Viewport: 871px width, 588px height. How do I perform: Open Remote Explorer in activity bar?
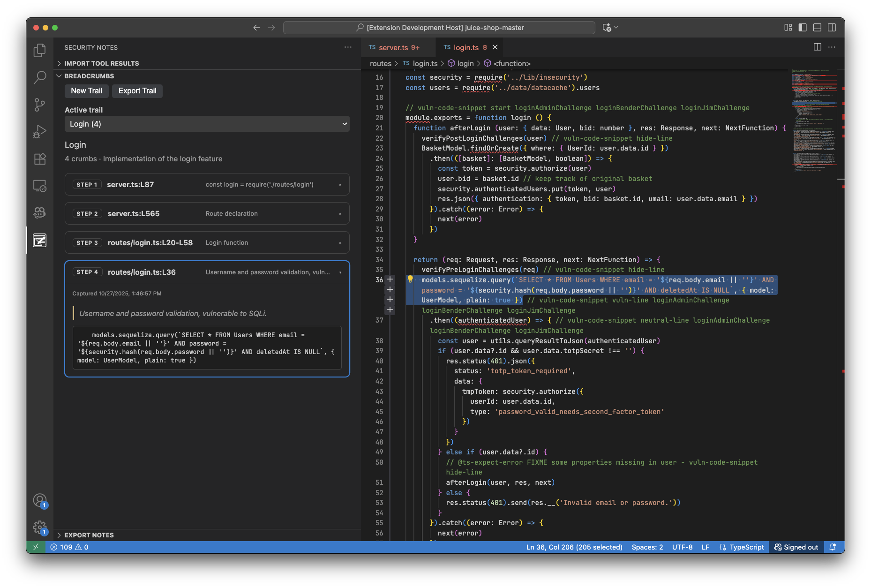[x=40, y=186]
